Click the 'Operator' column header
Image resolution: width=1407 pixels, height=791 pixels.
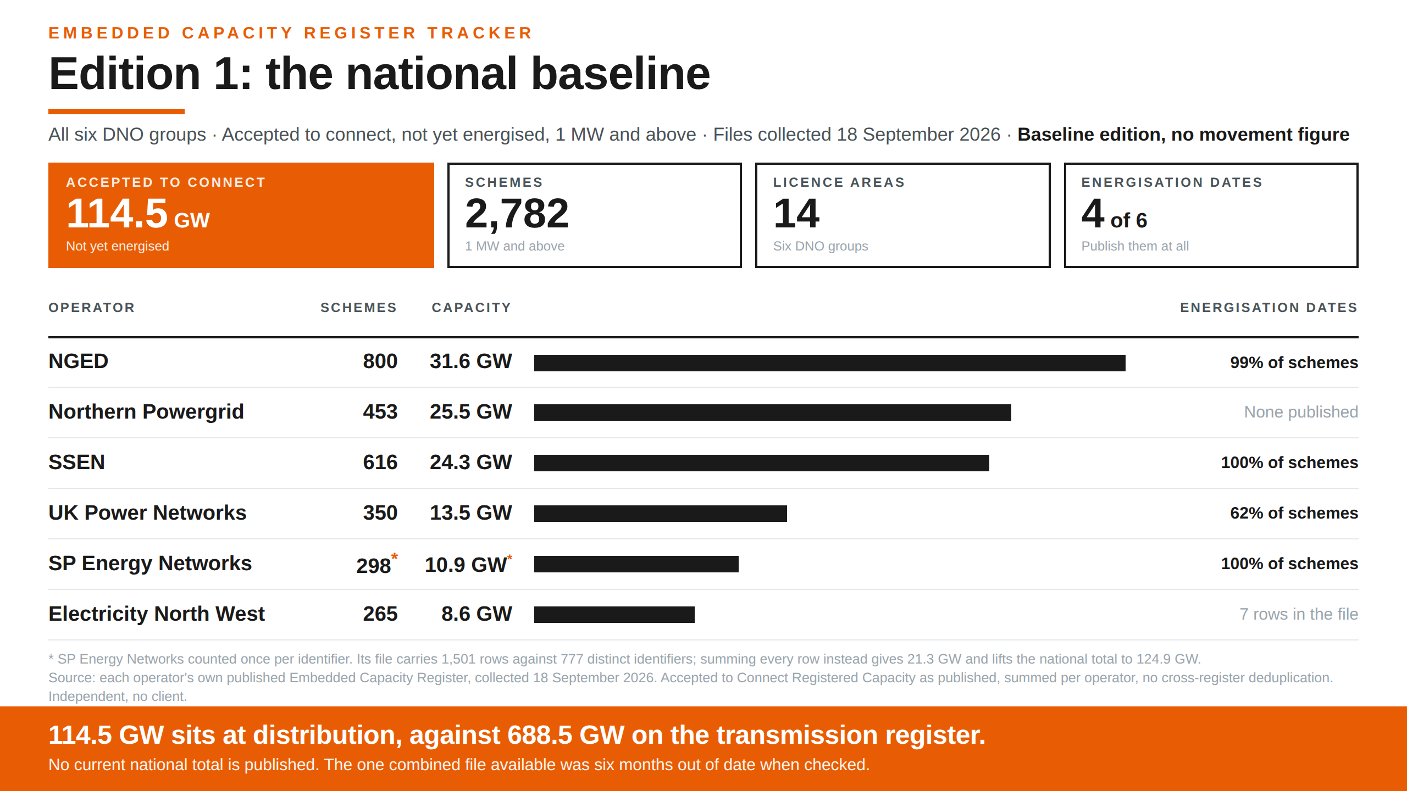pos(92,308)
